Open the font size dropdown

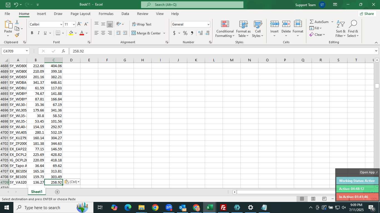point(73,24)
